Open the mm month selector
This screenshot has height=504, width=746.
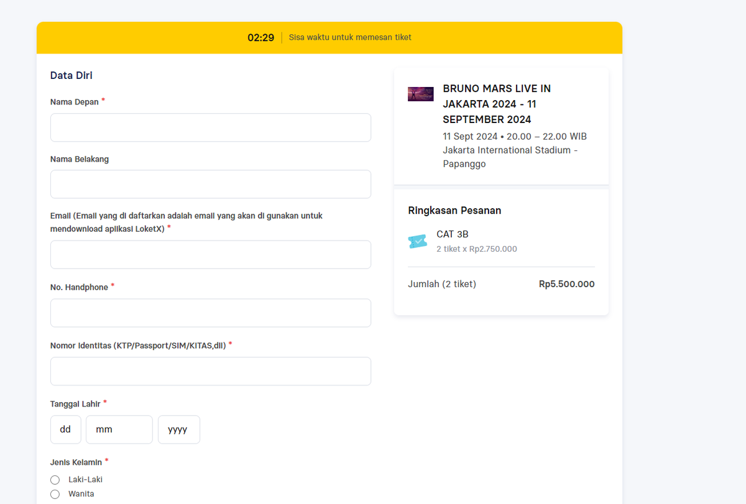(119, 429)
